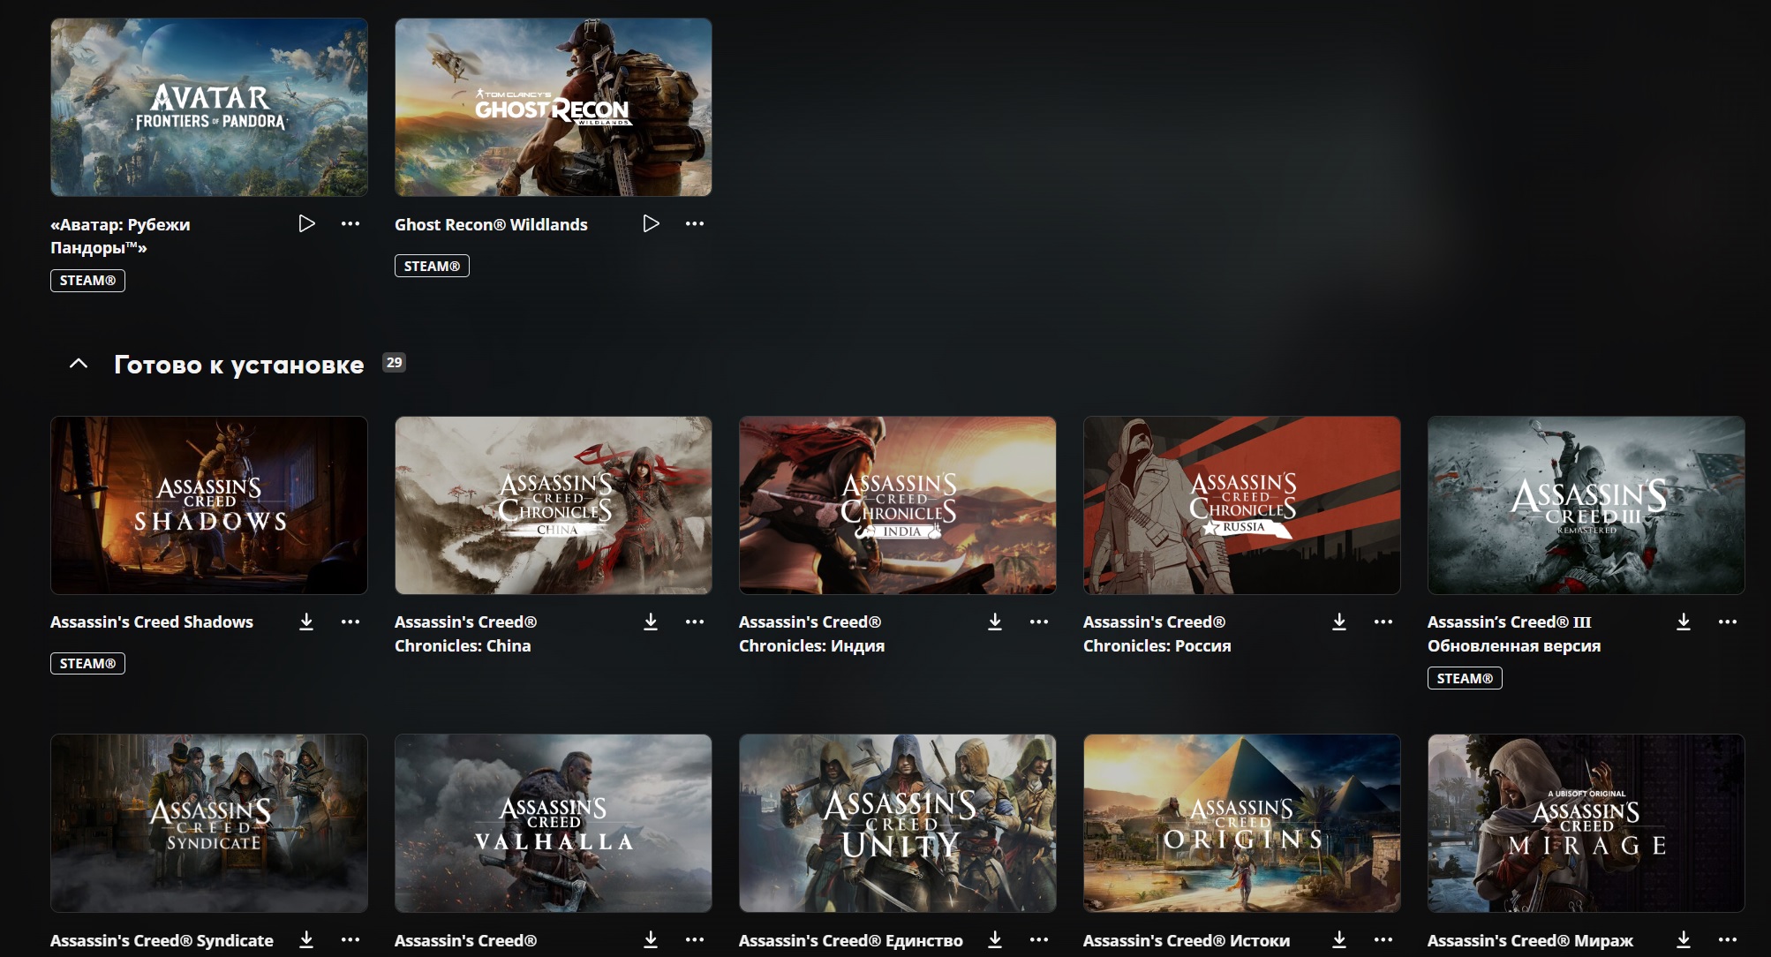Screen dimensions: 1771x957
Task: Download Assassin's Creed Chronicles: Россия
Action: point(1339,622)
